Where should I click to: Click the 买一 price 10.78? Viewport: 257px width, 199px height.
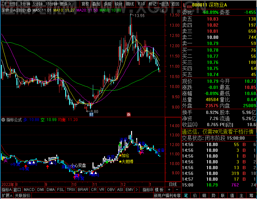(x=213, y=50)
